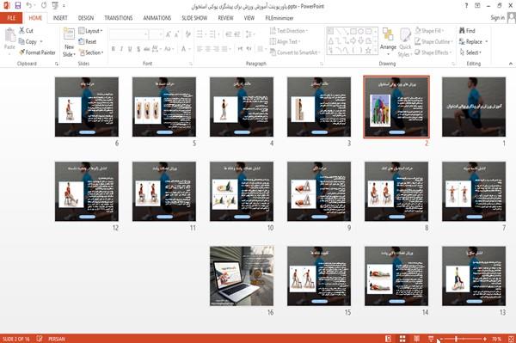This screenshot has height=343, width=516.
Task: Switch to the SLIDE SHOW tab
Action: pos(194,18)
